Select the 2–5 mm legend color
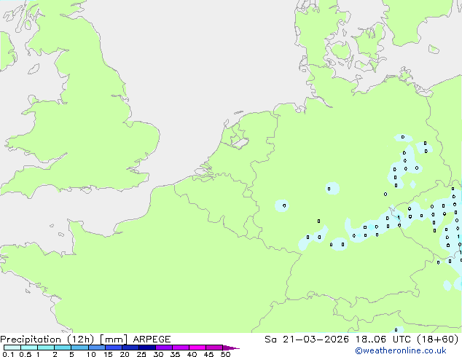This screenshot has width=462, height=357. click(x=63, y=348)
